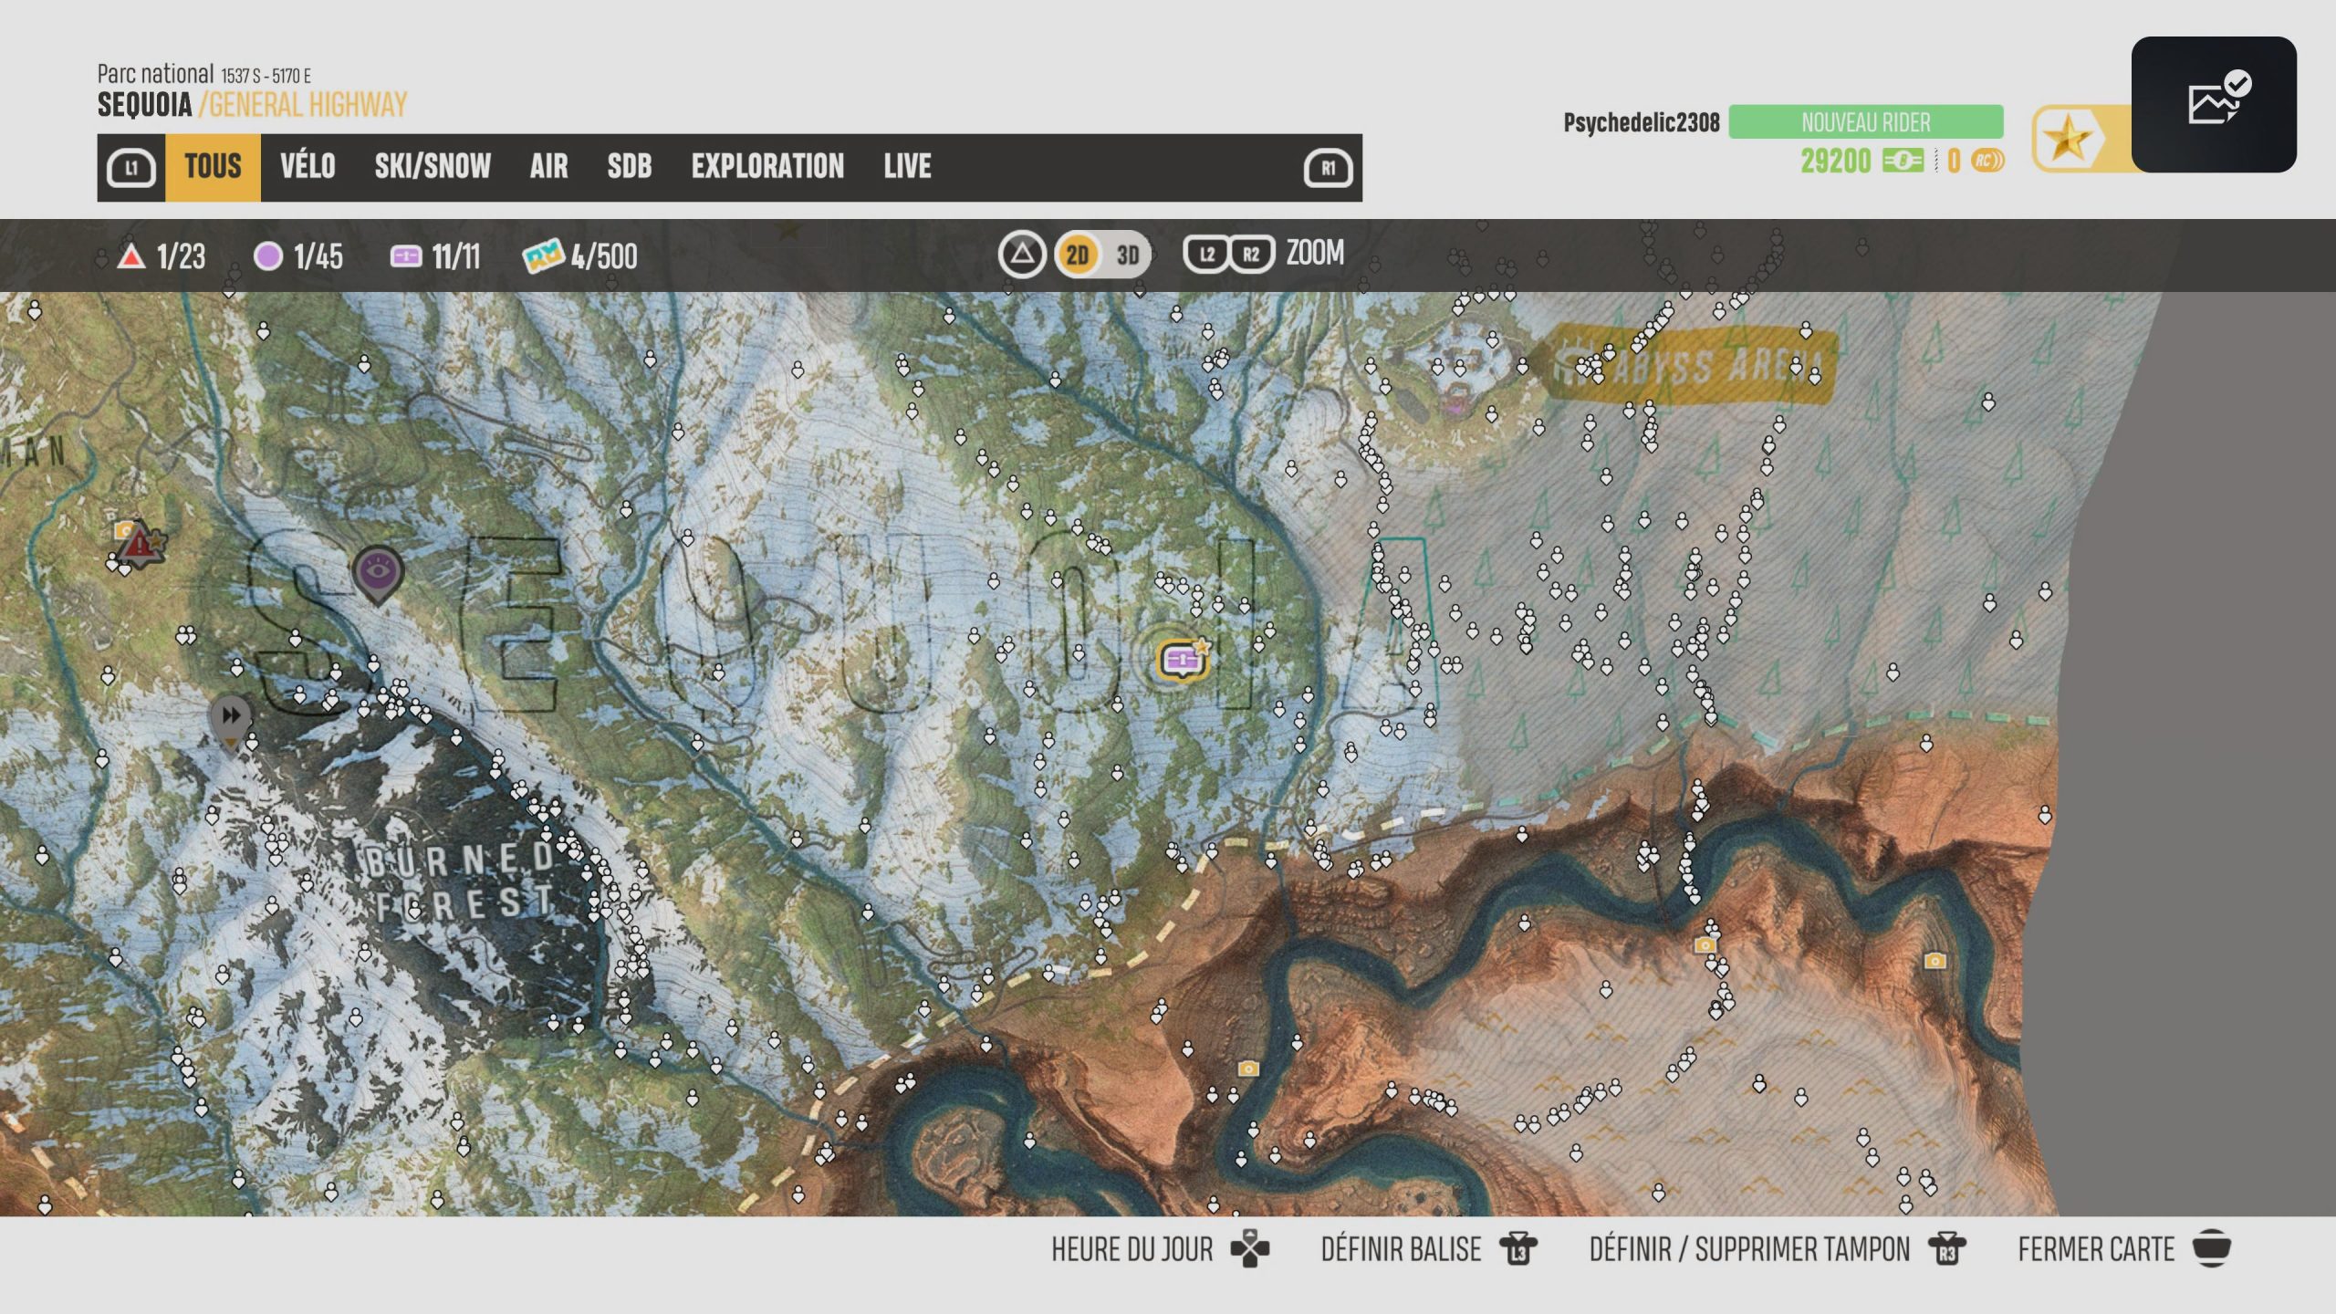This screenshot has width=2336, height=1314.
Task: Switch map view to 2D
Action: (x=1078, y=255)
